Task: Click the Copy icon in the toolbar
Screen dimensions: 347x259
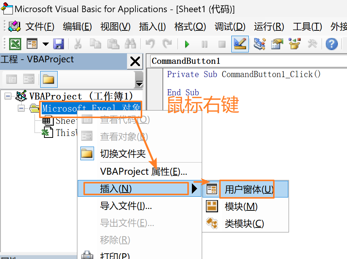Action: 96,44
